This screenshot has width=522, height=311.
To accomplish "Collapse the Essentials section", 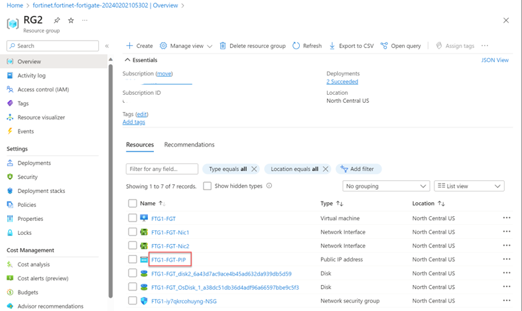I will pos(128,60).
